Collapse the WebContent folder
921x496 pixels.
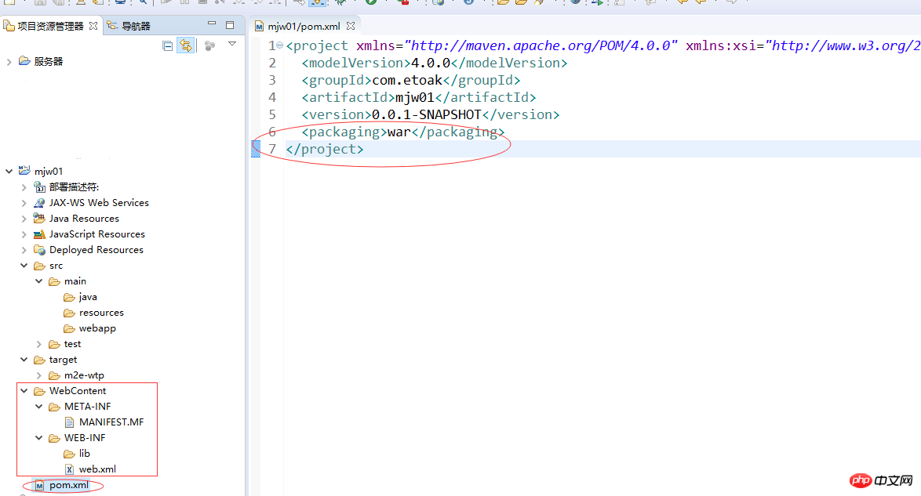[x=24, y=391]
